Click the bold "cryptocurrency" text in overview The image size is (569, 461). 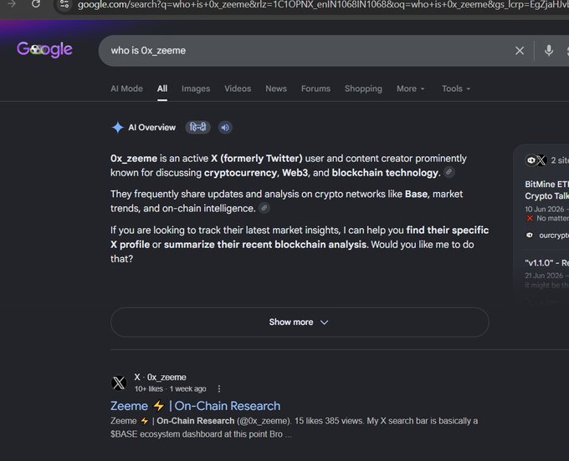tap(241, 173)
